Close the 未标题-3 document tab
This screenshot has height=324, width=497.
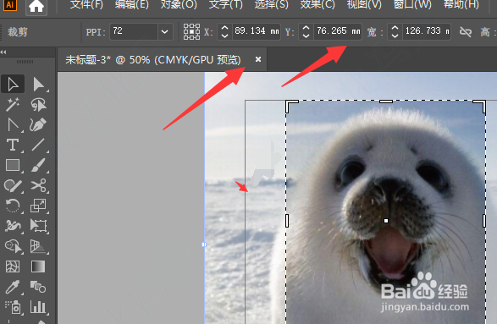pos(258,59)
